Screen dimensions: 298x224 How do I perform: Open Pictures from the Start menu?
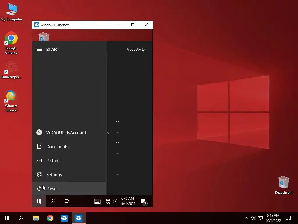pos(69,161)
